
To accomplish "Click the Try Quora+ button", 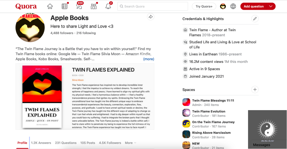I will 204,6.
